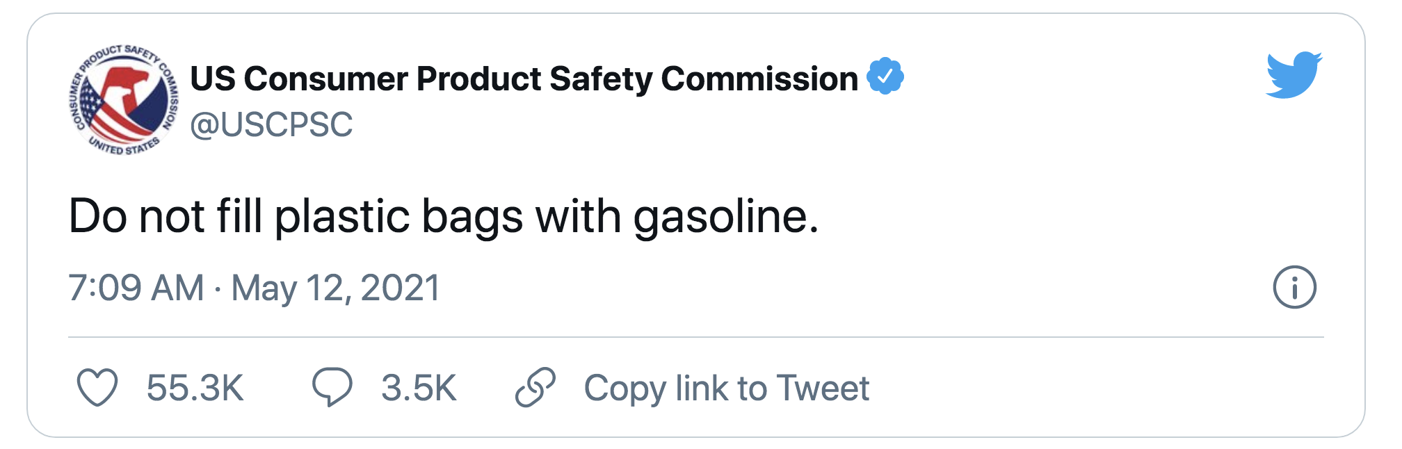
Task: Select "Copy link to Tweet" text
Action: 726,388
